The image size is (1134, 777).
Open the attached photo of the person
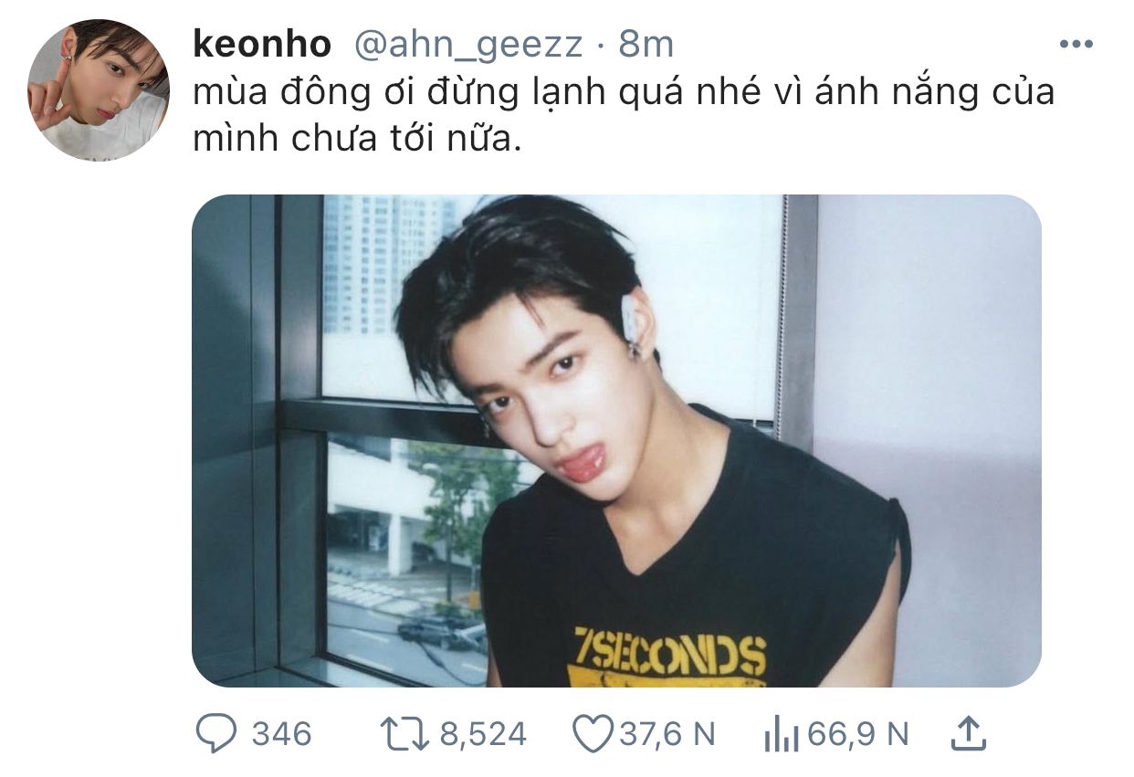point(616,441)
